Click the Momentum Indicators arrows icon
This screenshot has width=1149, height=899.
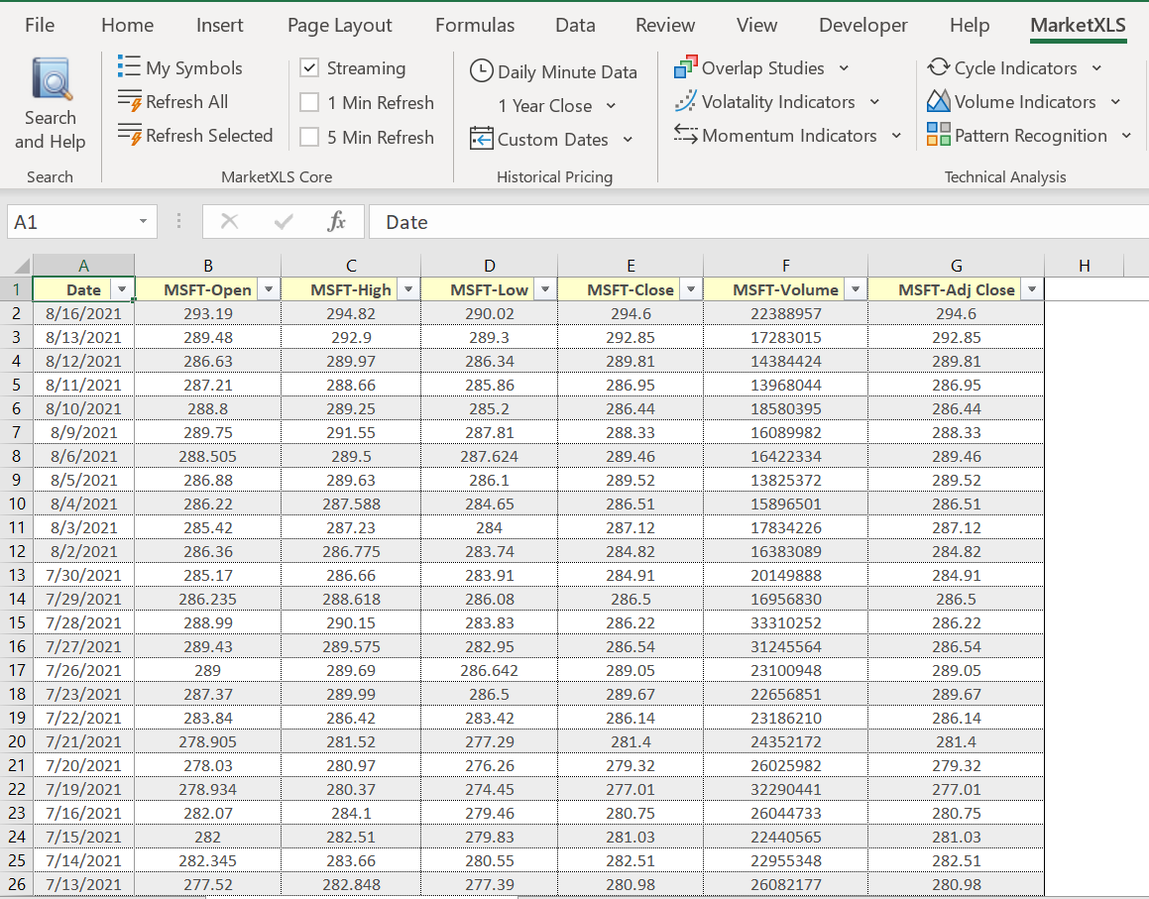click(686, 135)
